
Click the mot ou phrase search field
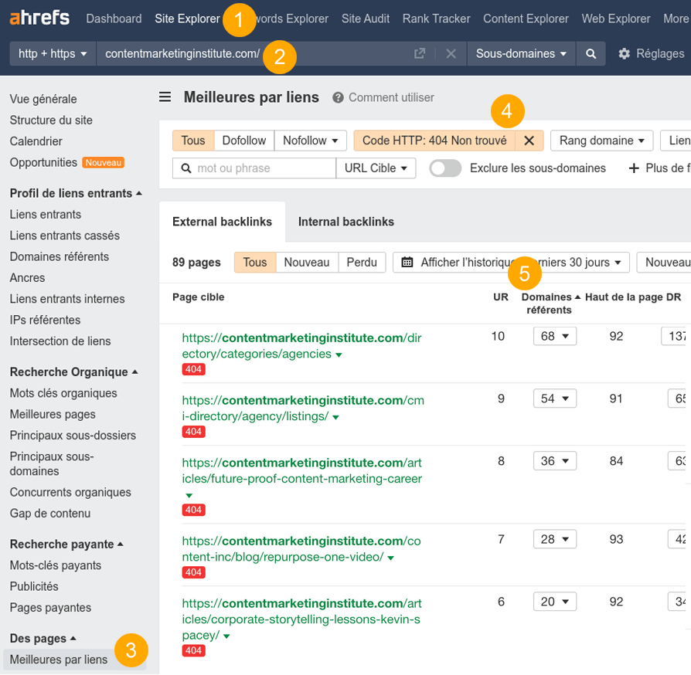coord(255,168)
